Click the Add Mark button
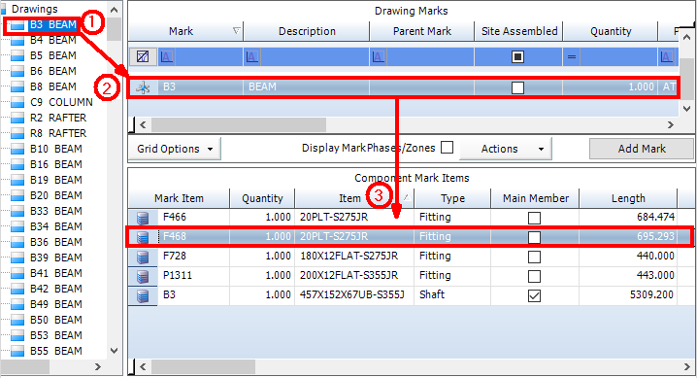697x378 pixels. click(x=642, y=149)
